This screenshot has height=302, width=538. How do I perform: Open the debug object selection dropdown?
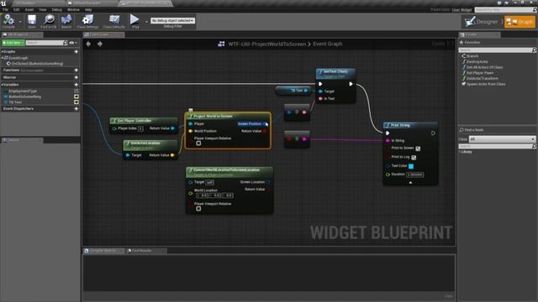[172, 20]
